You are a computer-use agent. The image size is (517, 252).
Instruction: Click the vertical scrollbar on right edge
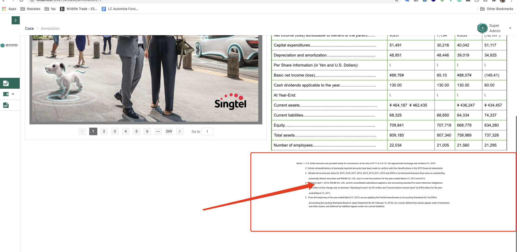516,184
